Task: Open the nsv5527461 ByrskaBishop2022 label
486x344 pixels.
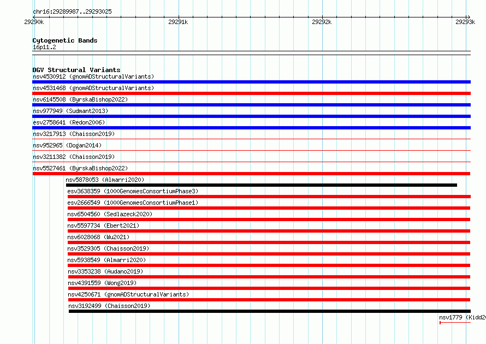Action: pos(80,168)
